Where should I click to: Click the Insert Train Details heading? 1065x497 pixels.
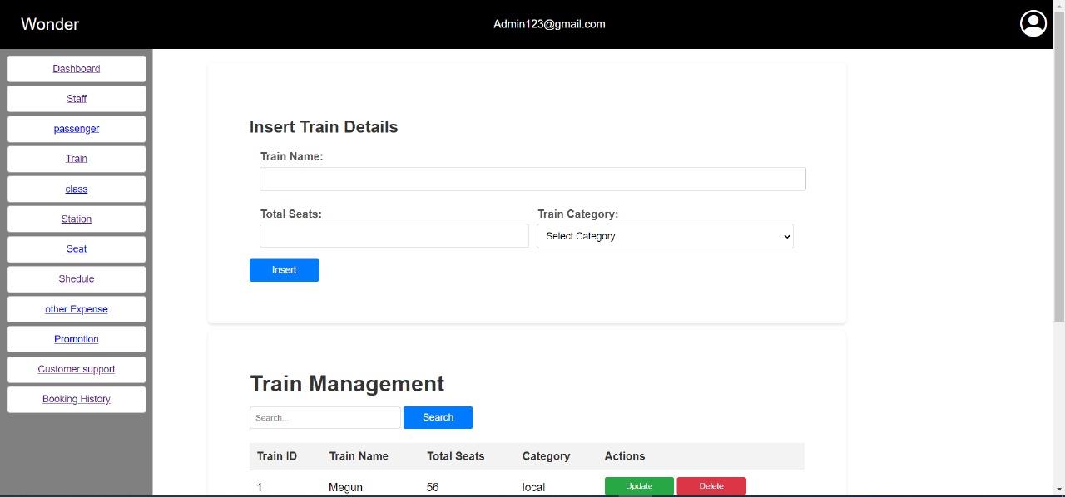pos(324,127)
